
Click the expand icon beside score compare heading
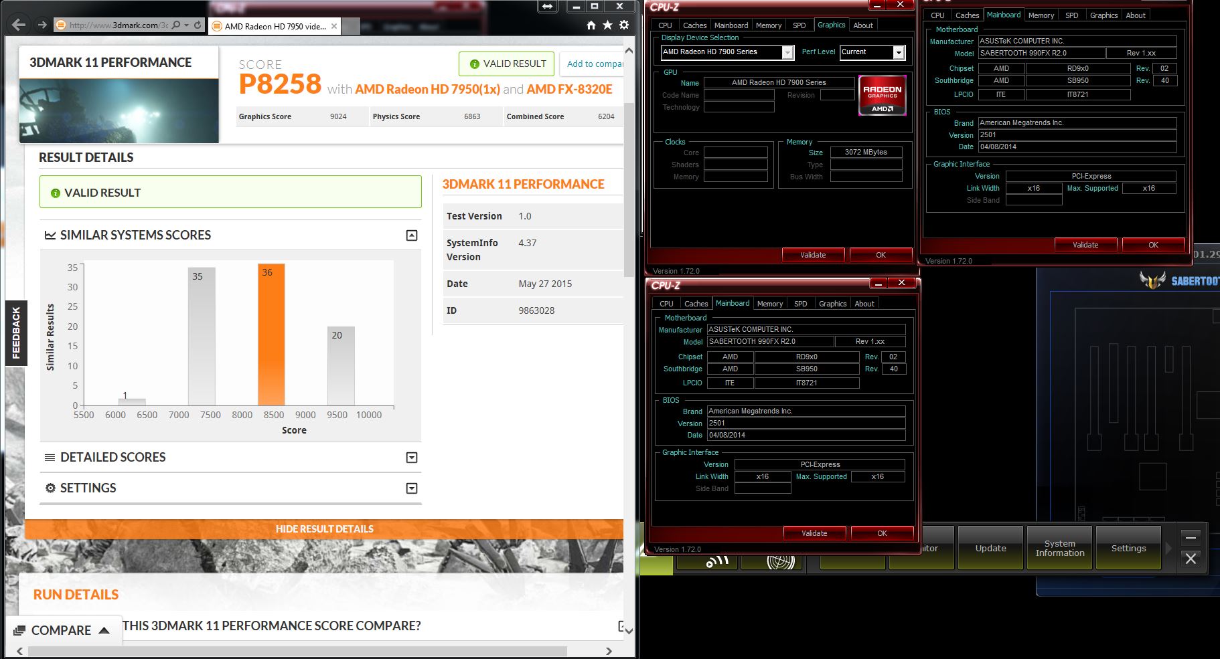(621, 627)
